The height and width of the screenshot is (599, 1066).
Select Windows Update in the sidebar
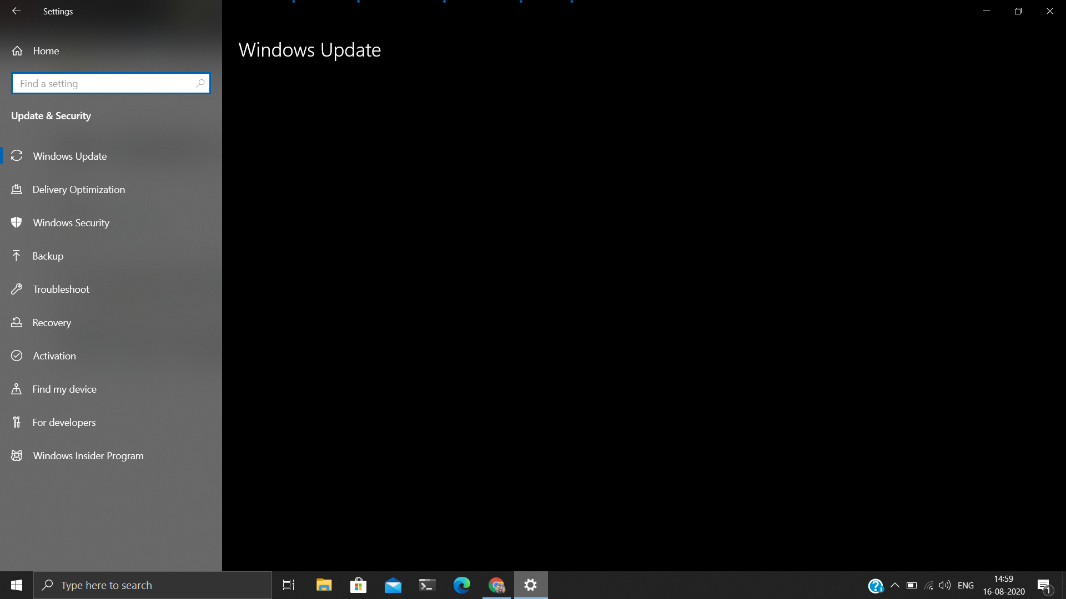tap(111, 156)
